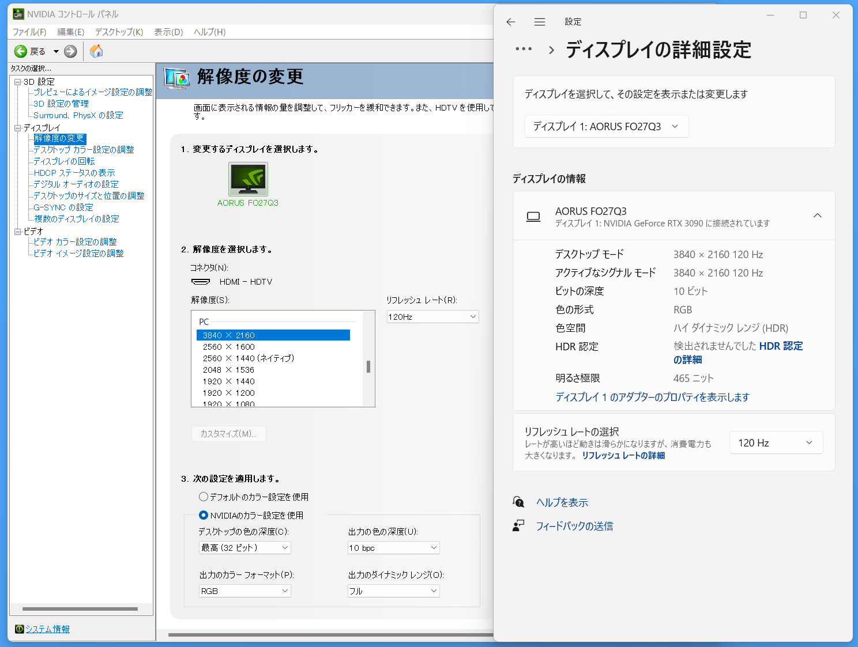The height and width of the screenshot is (647, 858).
Task: Open G-SYNC の設定 tree item
Action: click(63, 207)
